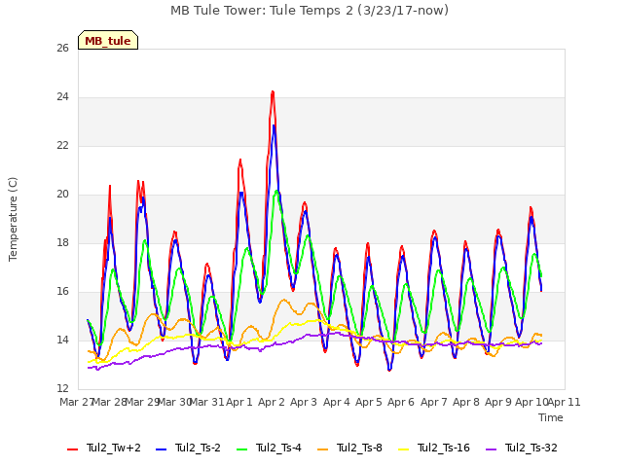This screenshot has width=623, height=467.
Task: Toggle the Tul2_Ts-32 legend entry
Action: tap(522, 449)
